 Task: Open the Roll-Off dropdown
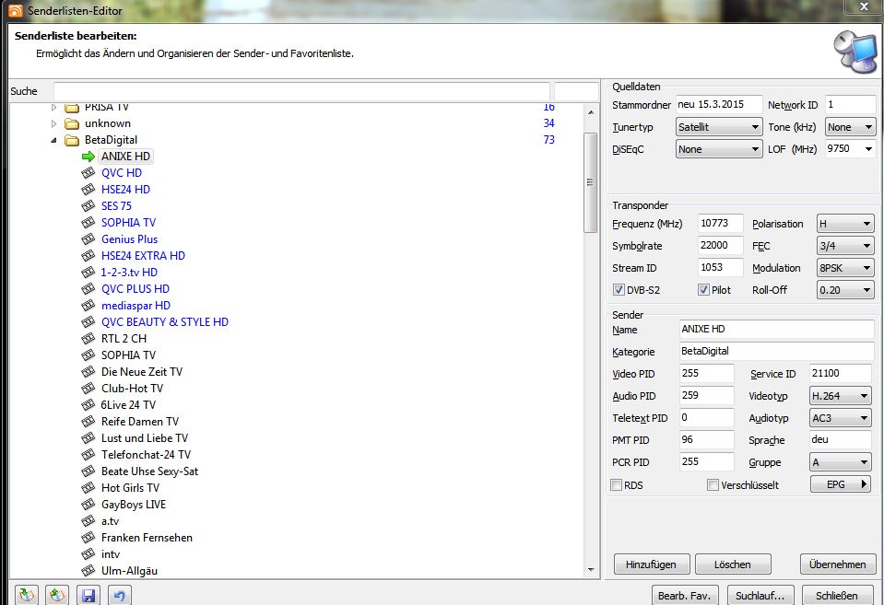tap(845, 290)
